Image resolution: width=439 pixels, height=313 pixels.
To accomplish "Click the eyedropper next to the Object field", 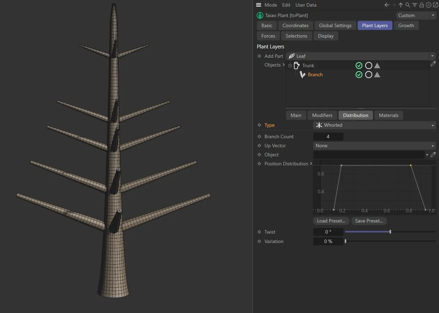I will tap(433, 155).
